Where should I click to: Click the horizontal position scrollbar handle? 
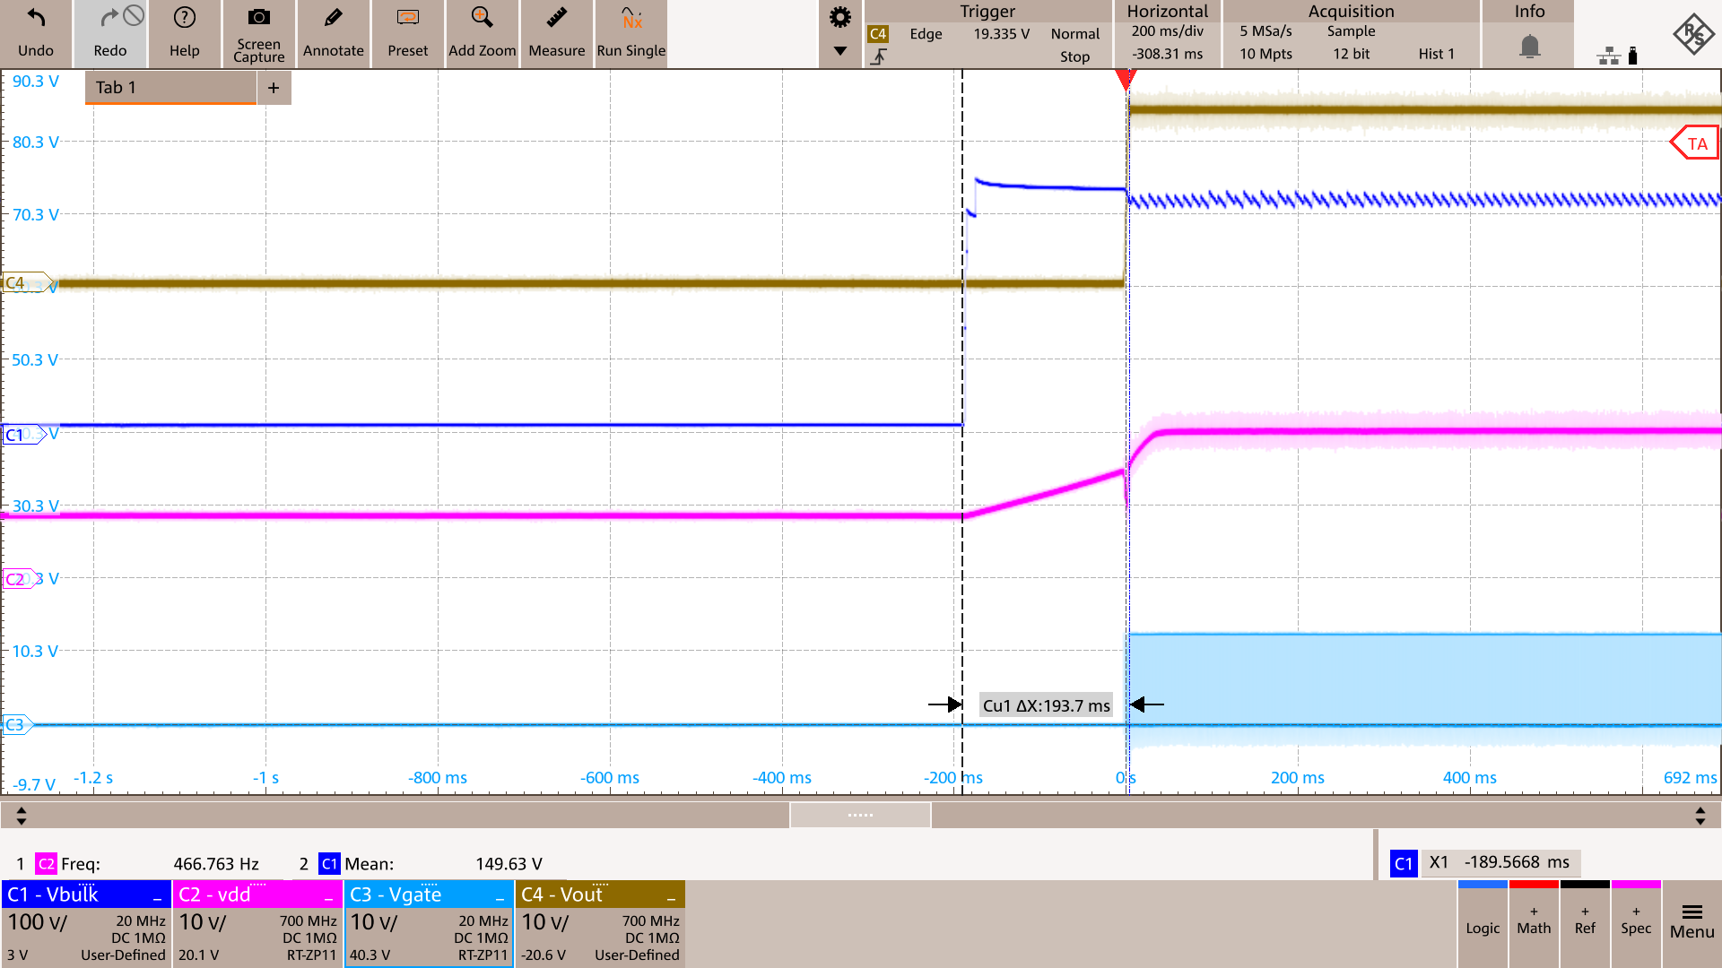tap(859, 815)
